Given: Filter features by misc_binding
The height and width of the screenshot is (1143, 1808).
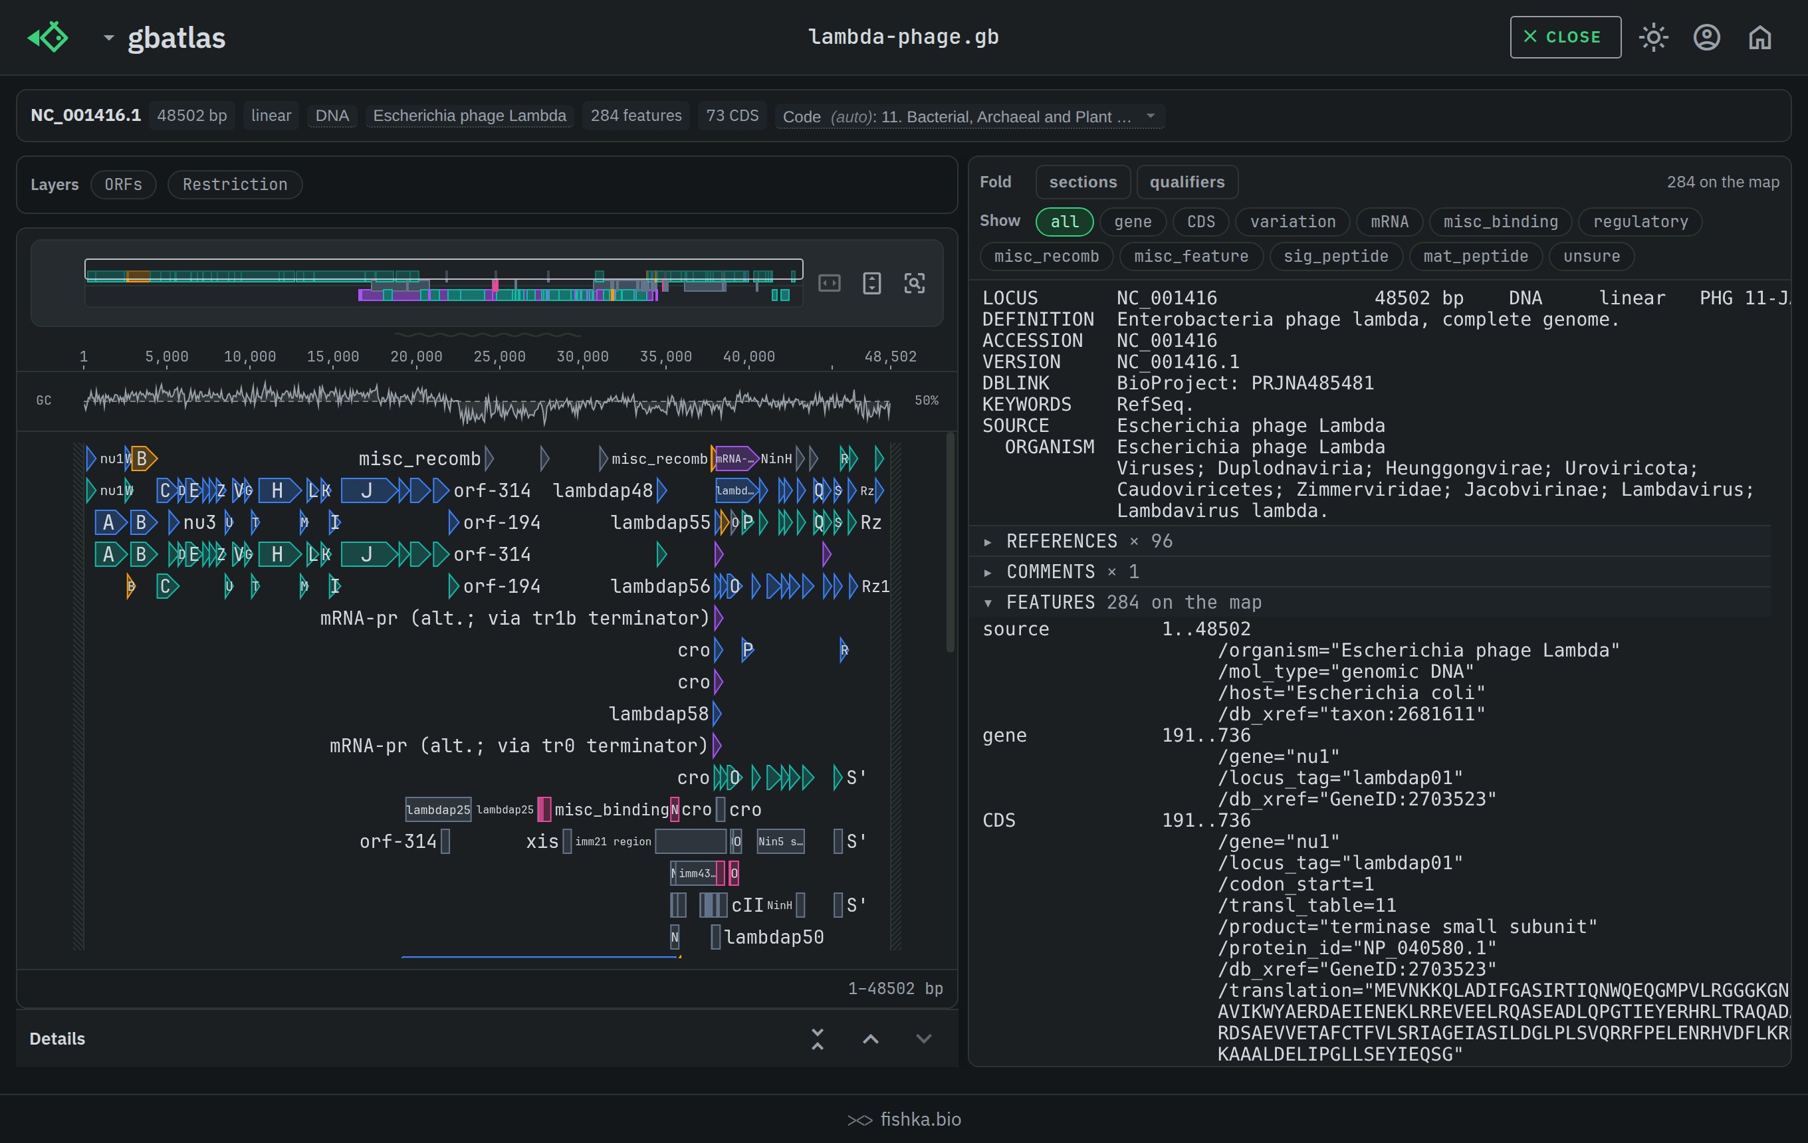Looking at the screenshot, I should (x=1500, y=221).
